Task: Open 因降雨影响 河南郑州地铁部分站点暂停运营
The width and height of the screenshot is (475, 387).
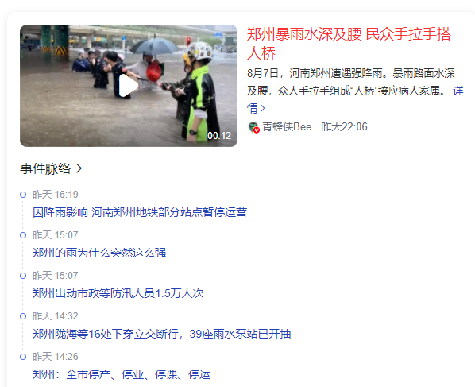Action: tap(140, 212)
